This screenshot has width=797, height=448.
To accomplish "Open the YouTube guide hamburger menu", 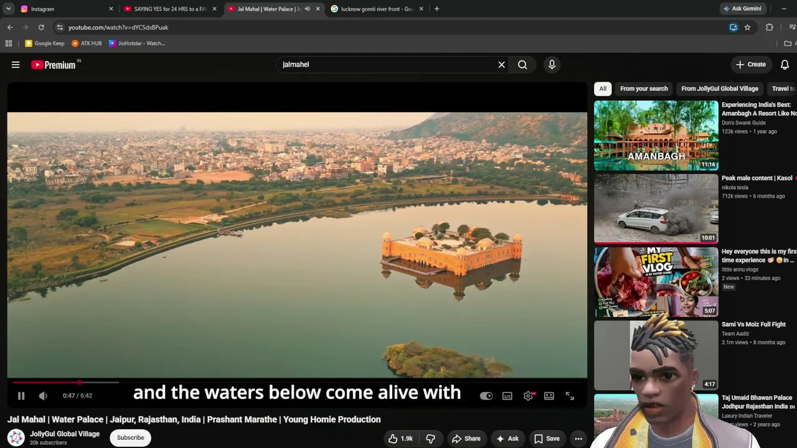I will pos(16,65).
